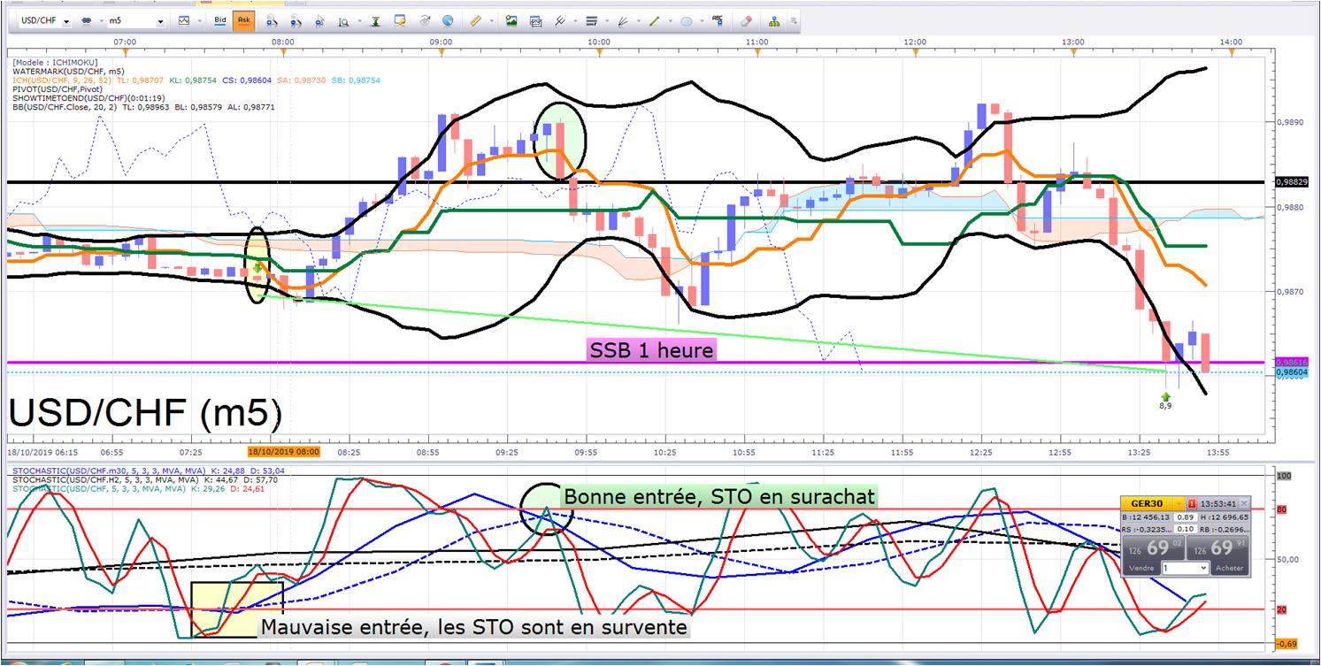Image resolution: width=1321 pixels, height=666 pixels.
Task: Open the toolbar overflow options arrow
Action: pos(794,20)
